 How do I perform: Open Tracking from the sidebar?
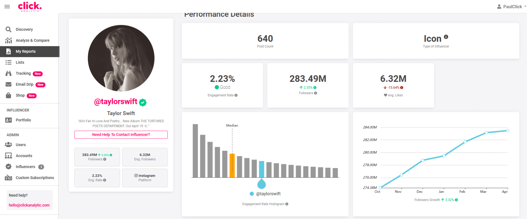pyautogui.click(x=23, y=73)
